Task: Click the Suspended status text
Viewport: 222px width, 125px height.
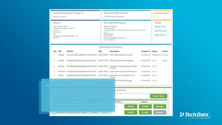Action: (x=156, y=55)
